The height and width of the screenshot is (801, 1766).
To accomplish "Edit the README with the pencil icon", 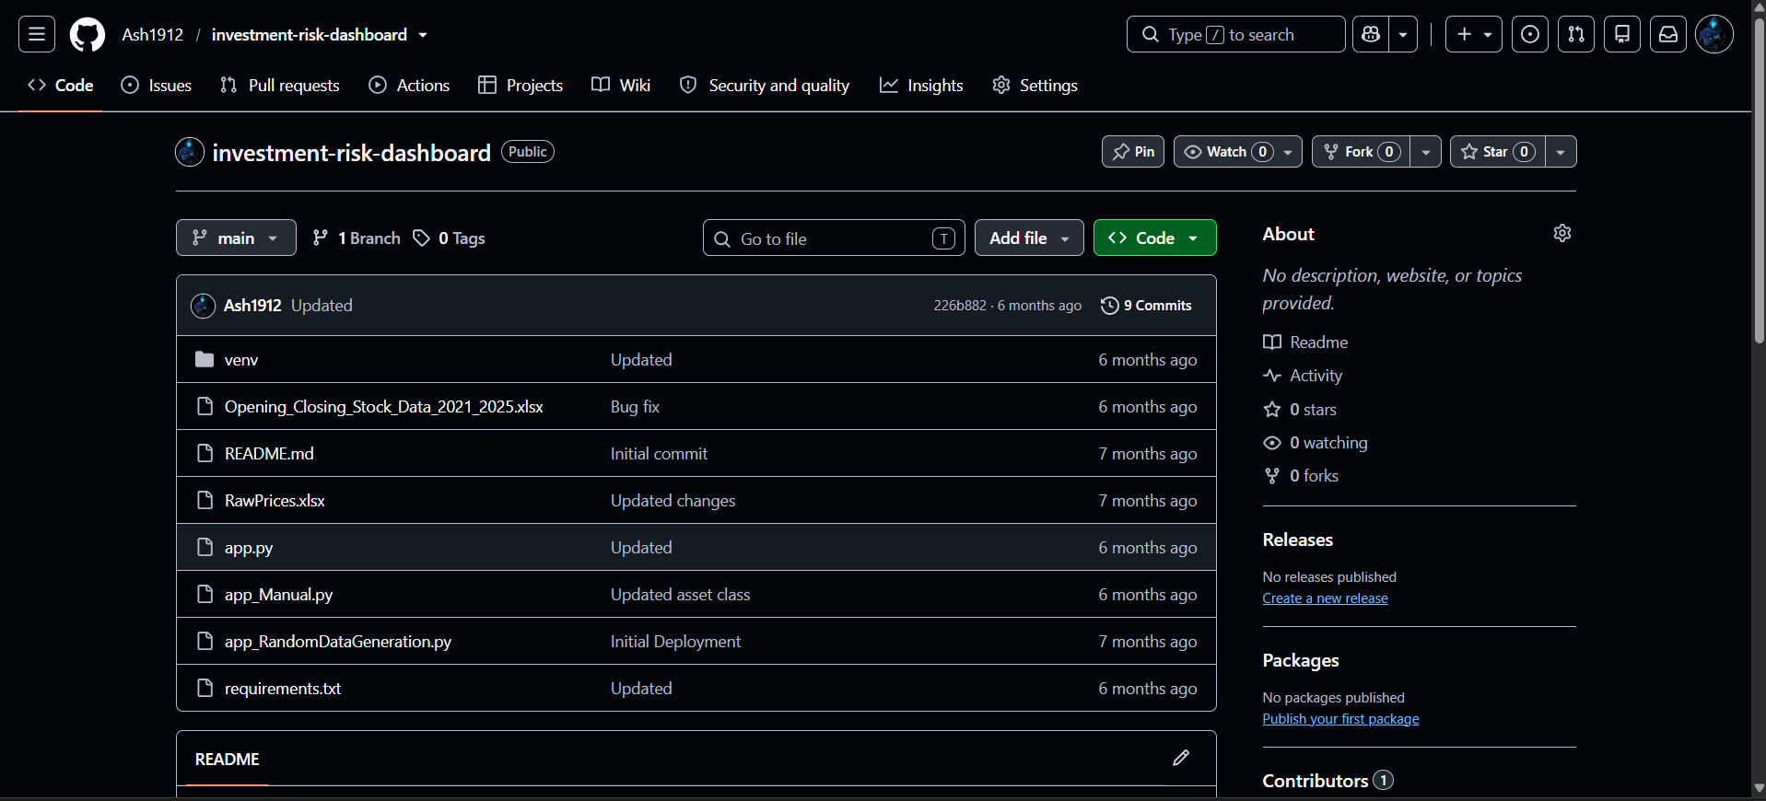I will [x=1181, y=758].
